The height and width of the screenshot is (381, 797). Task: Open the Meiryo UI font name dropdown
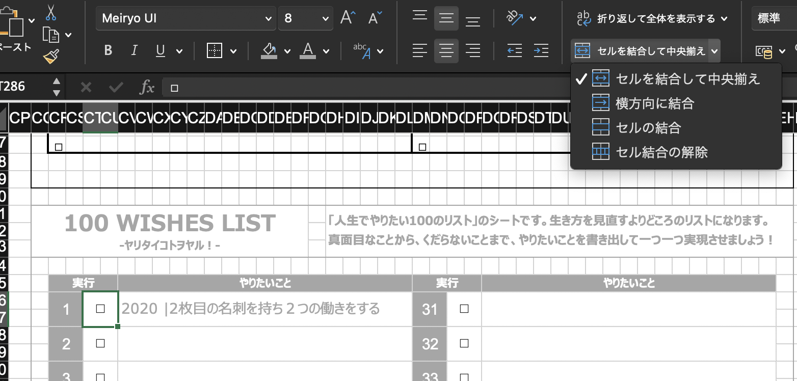point(269,19)
